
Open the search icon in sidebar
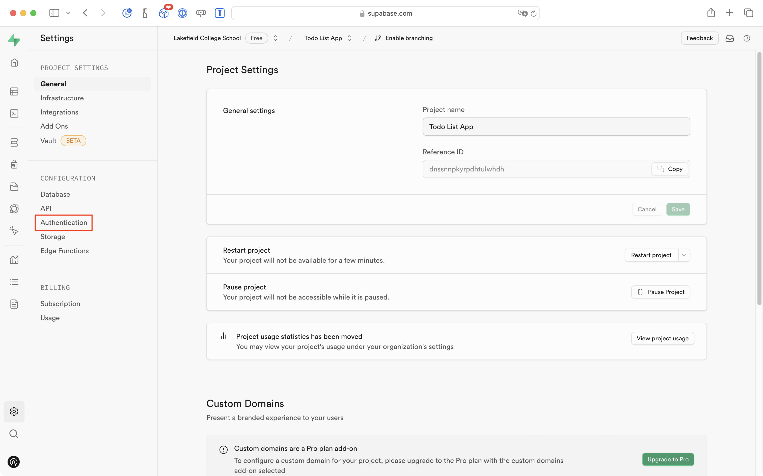(x=14, y=434)
